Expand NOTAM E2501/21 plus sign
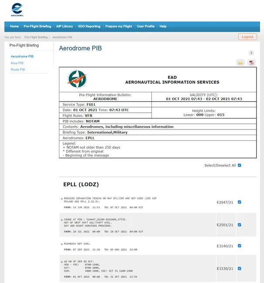264x283 pixels. (62, 220)
